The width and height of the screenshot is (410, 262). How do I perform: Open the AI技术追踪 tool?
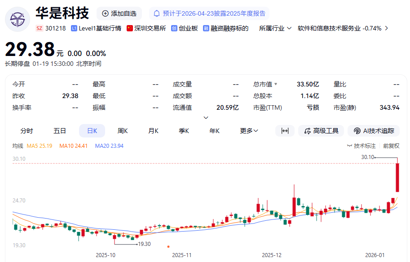(374, 131)
